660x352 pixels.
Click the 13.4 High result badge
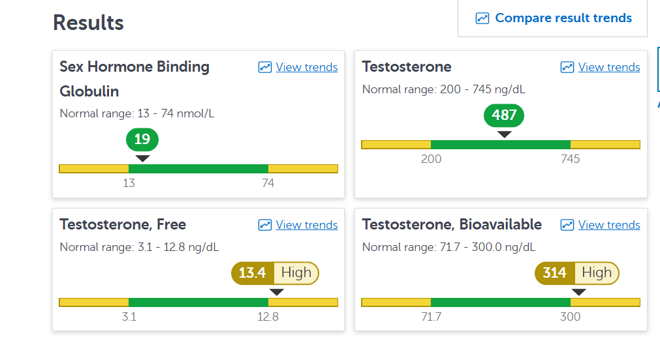coord(275,273)
